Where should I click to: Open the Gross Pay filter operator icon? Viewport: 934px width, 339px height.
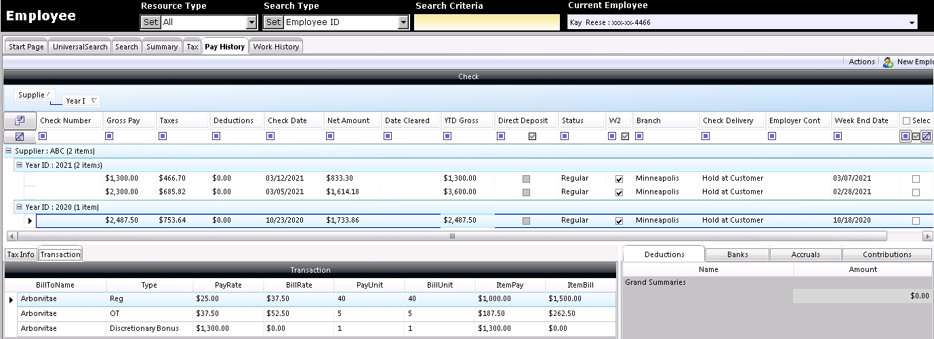click(x=110, y=136)
